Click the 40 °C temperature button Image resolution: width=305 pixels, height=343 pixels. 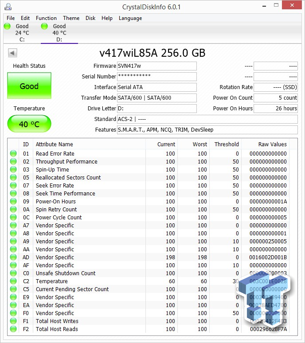coord(29,125)
